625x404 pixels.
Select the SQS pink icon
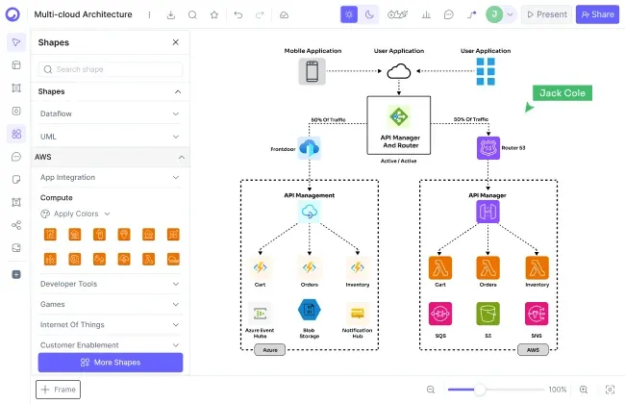click(440, 314)
